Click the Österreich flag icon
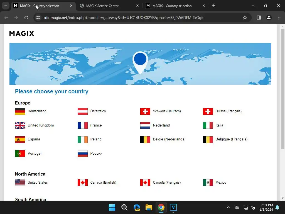The height and width of the screenshot is (214, 285). (x=82, y=111)
